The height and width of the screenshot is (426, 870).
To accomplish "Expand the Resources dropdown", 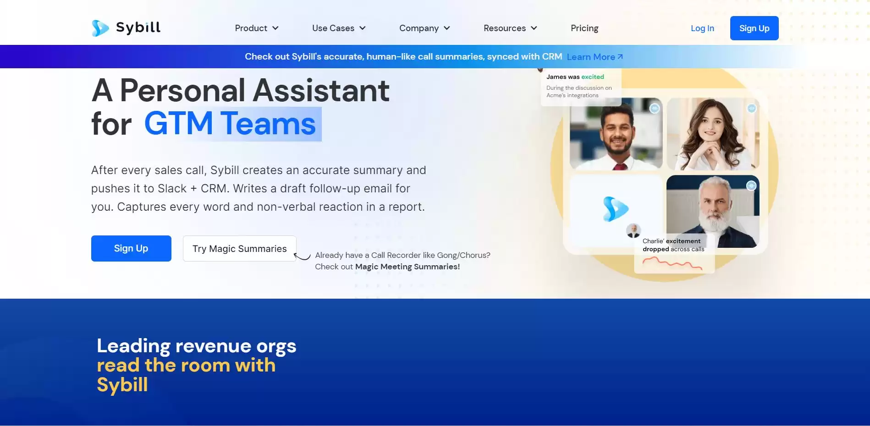I will pos(510,28).
